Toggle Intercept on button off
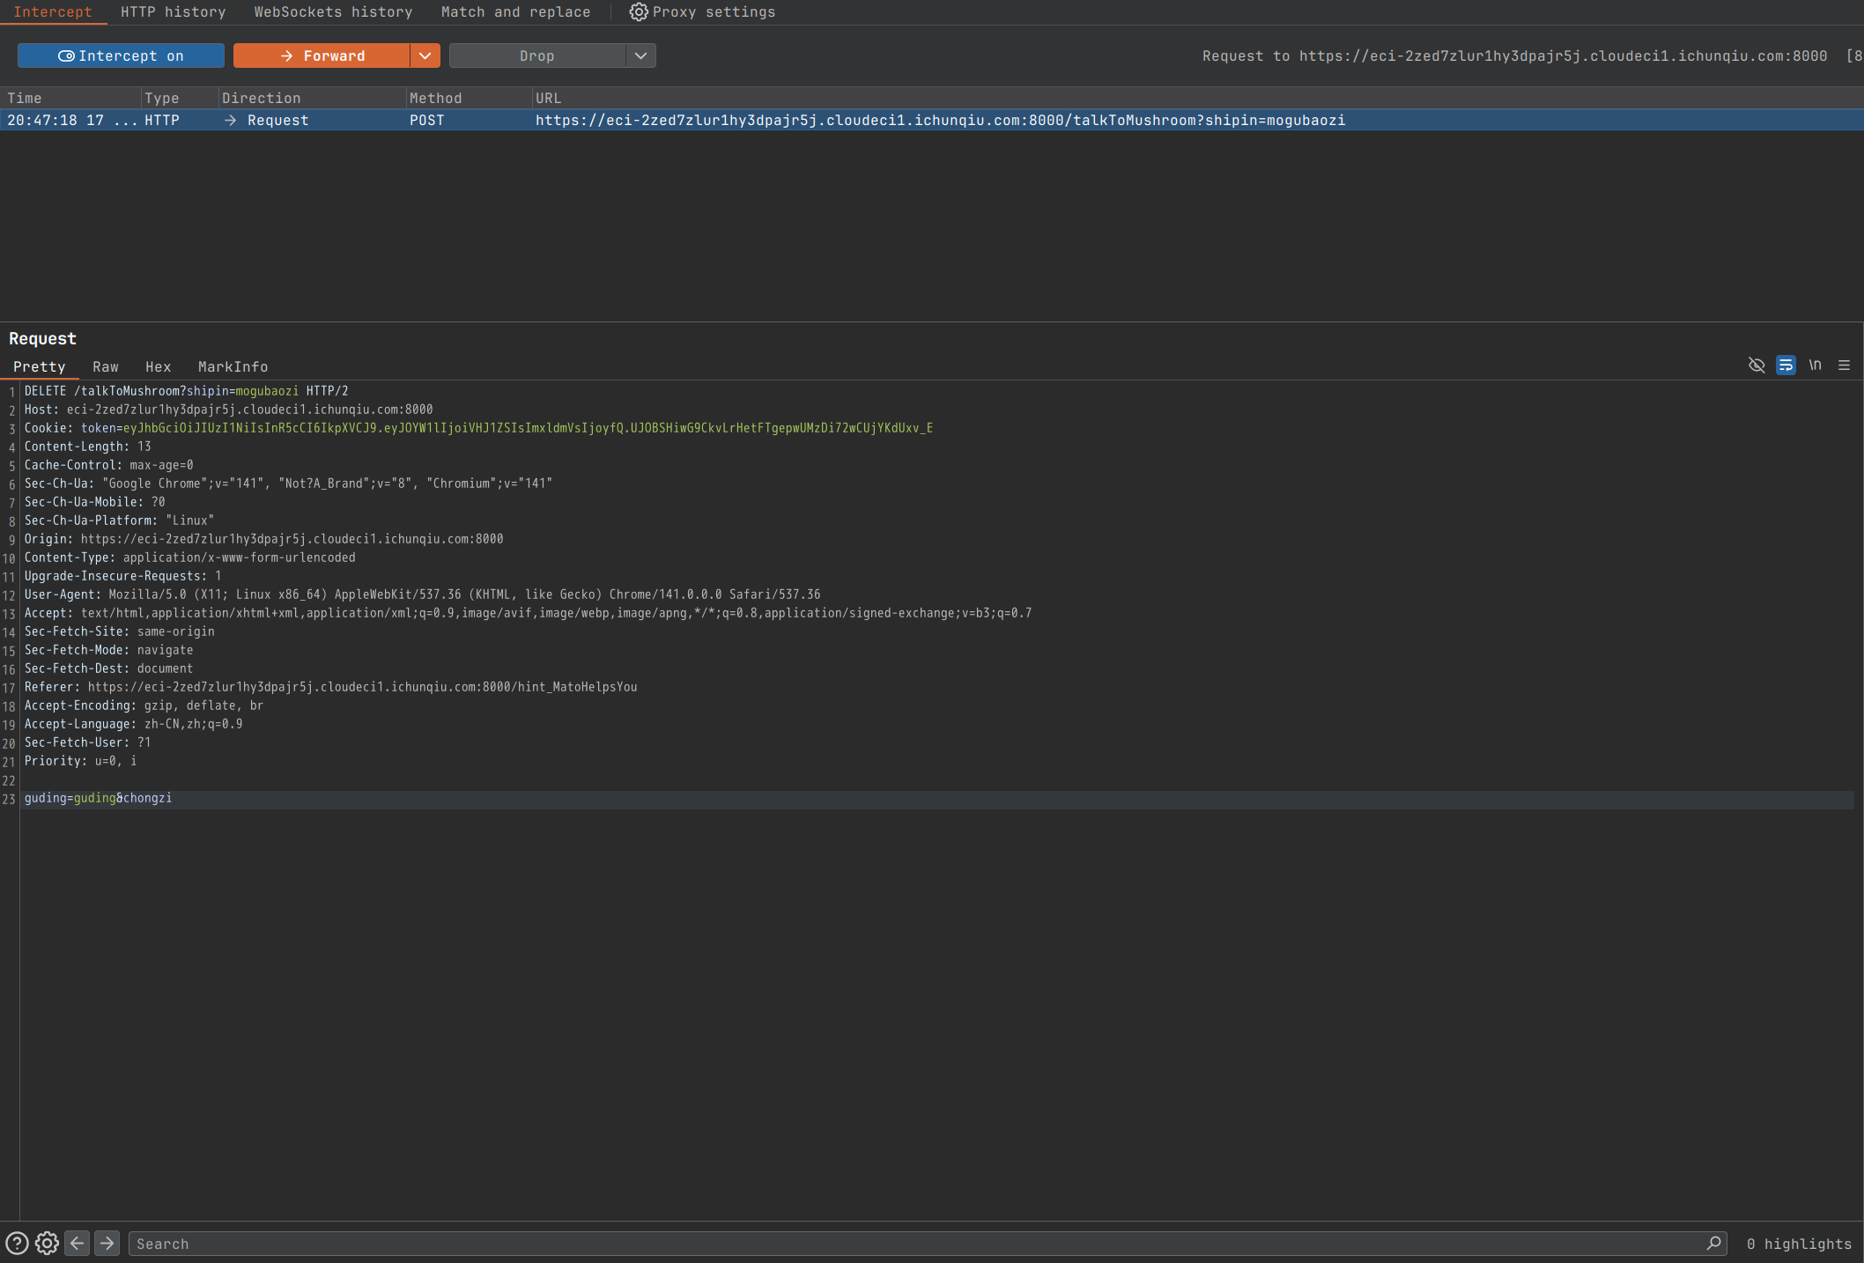The width and height of the screenshot is (1864, 1263). pos(121,55)
